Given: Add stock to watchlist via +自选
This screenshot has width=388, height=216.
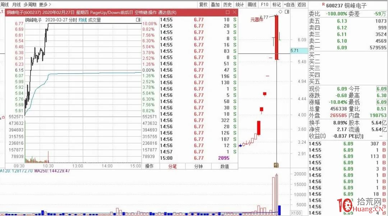Looking at the screenshot, I should point(289,4).
